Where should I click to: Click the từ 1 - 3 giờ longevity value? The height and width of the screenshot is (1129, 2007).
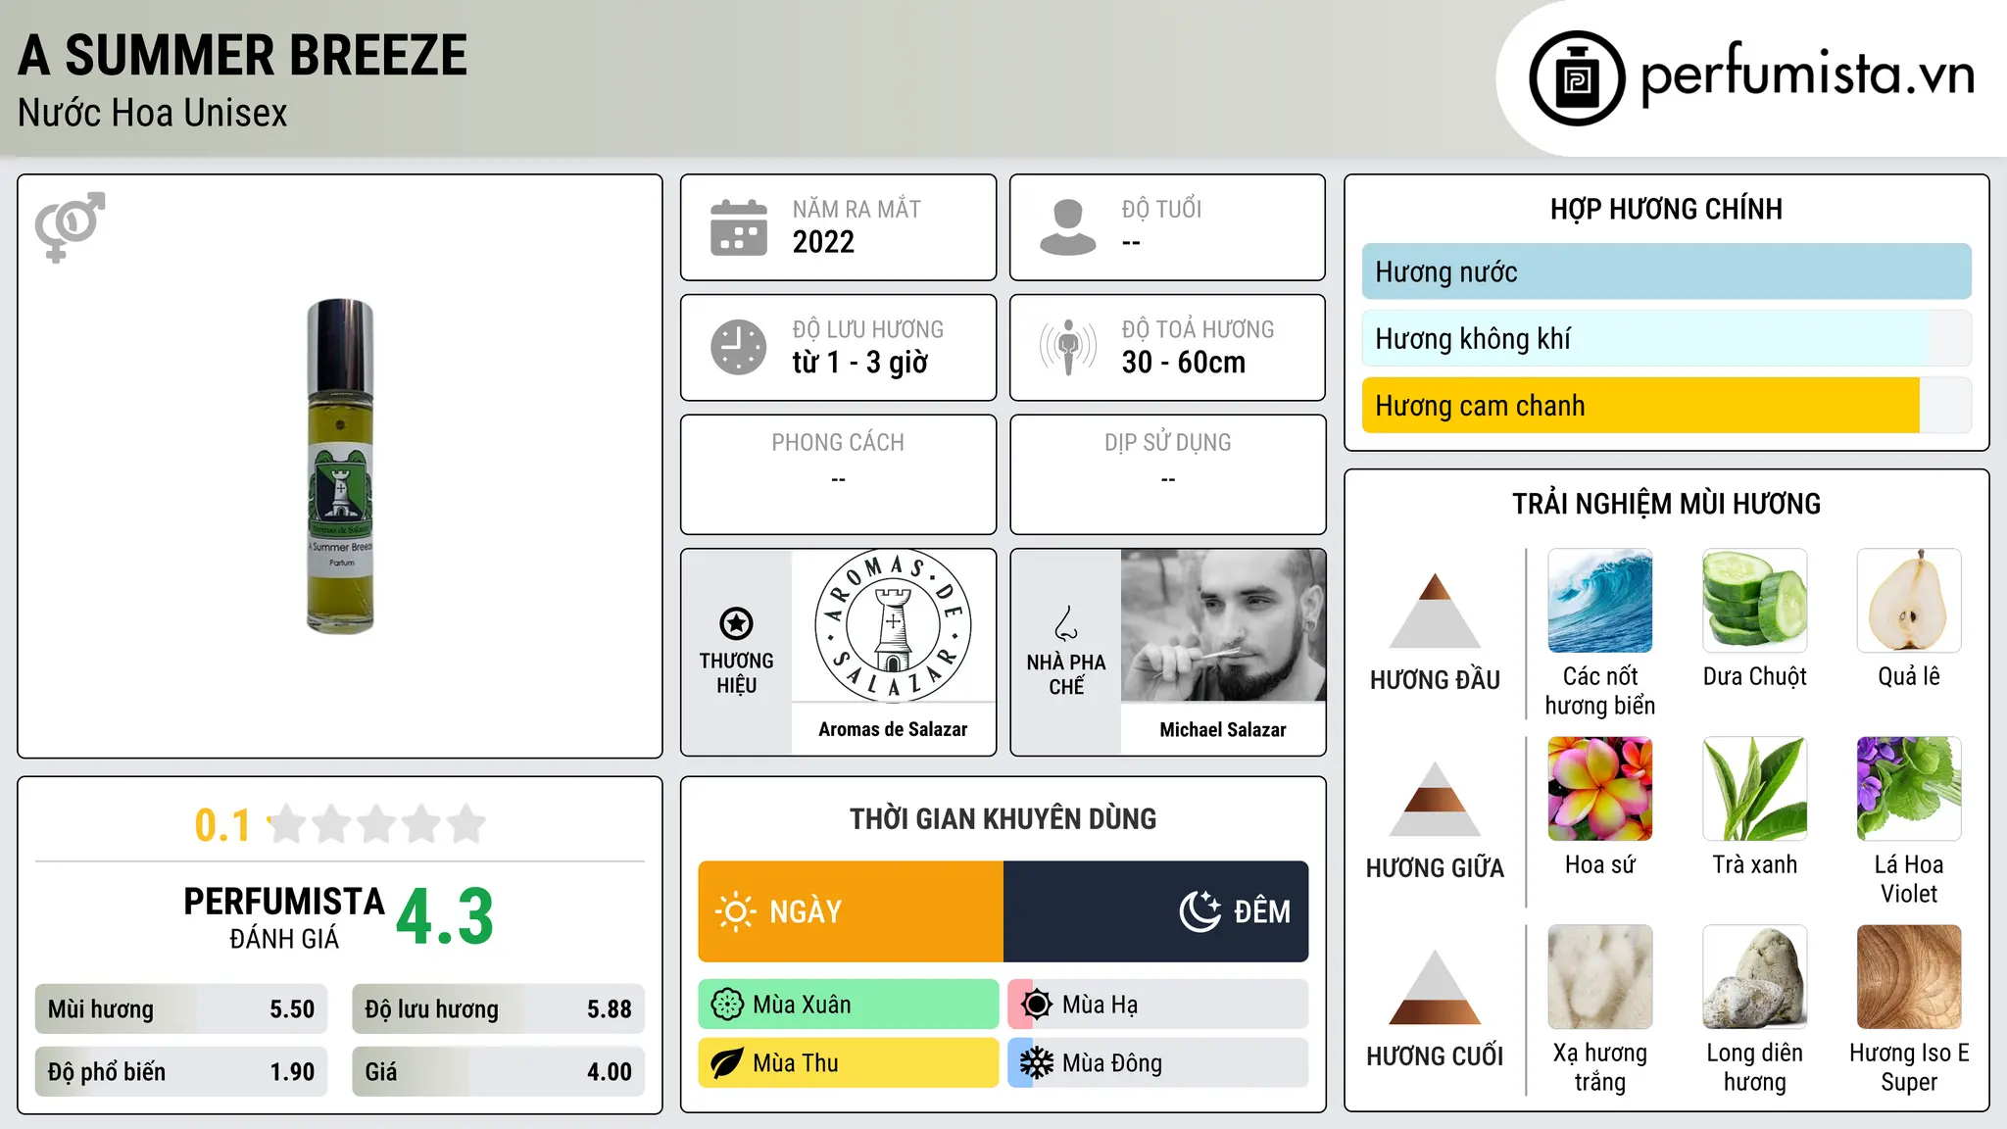(x=859, y=363)
